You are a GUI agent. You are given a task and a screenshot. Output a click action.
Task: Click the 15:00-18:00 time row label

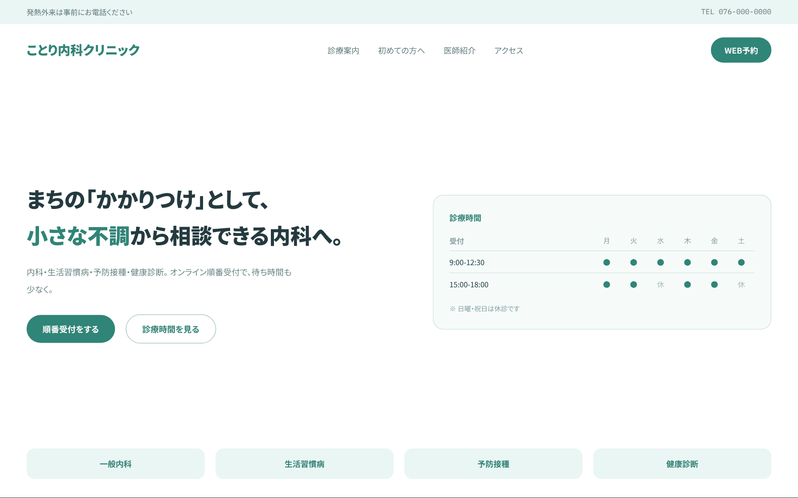click(x=469, y=285)
